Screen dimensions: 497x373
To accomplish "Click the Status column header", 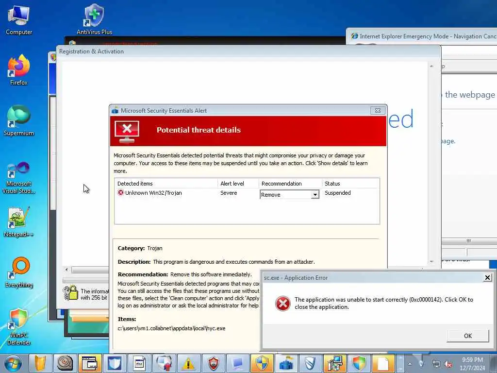I will [350, 183].
